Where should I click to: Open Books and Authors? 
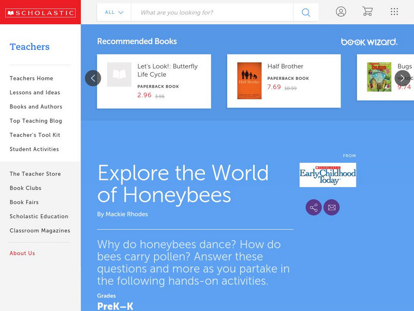click(x=36, y=107)
